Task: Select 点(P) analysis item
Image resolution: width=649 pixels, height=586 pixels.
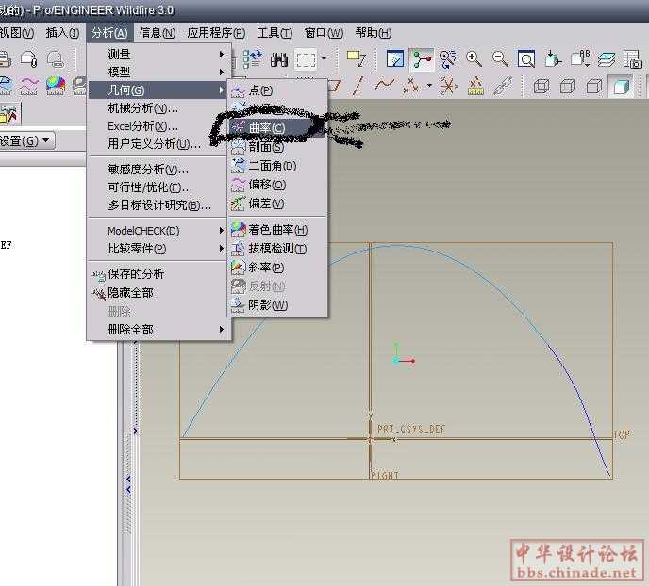Action: point(277,90)
